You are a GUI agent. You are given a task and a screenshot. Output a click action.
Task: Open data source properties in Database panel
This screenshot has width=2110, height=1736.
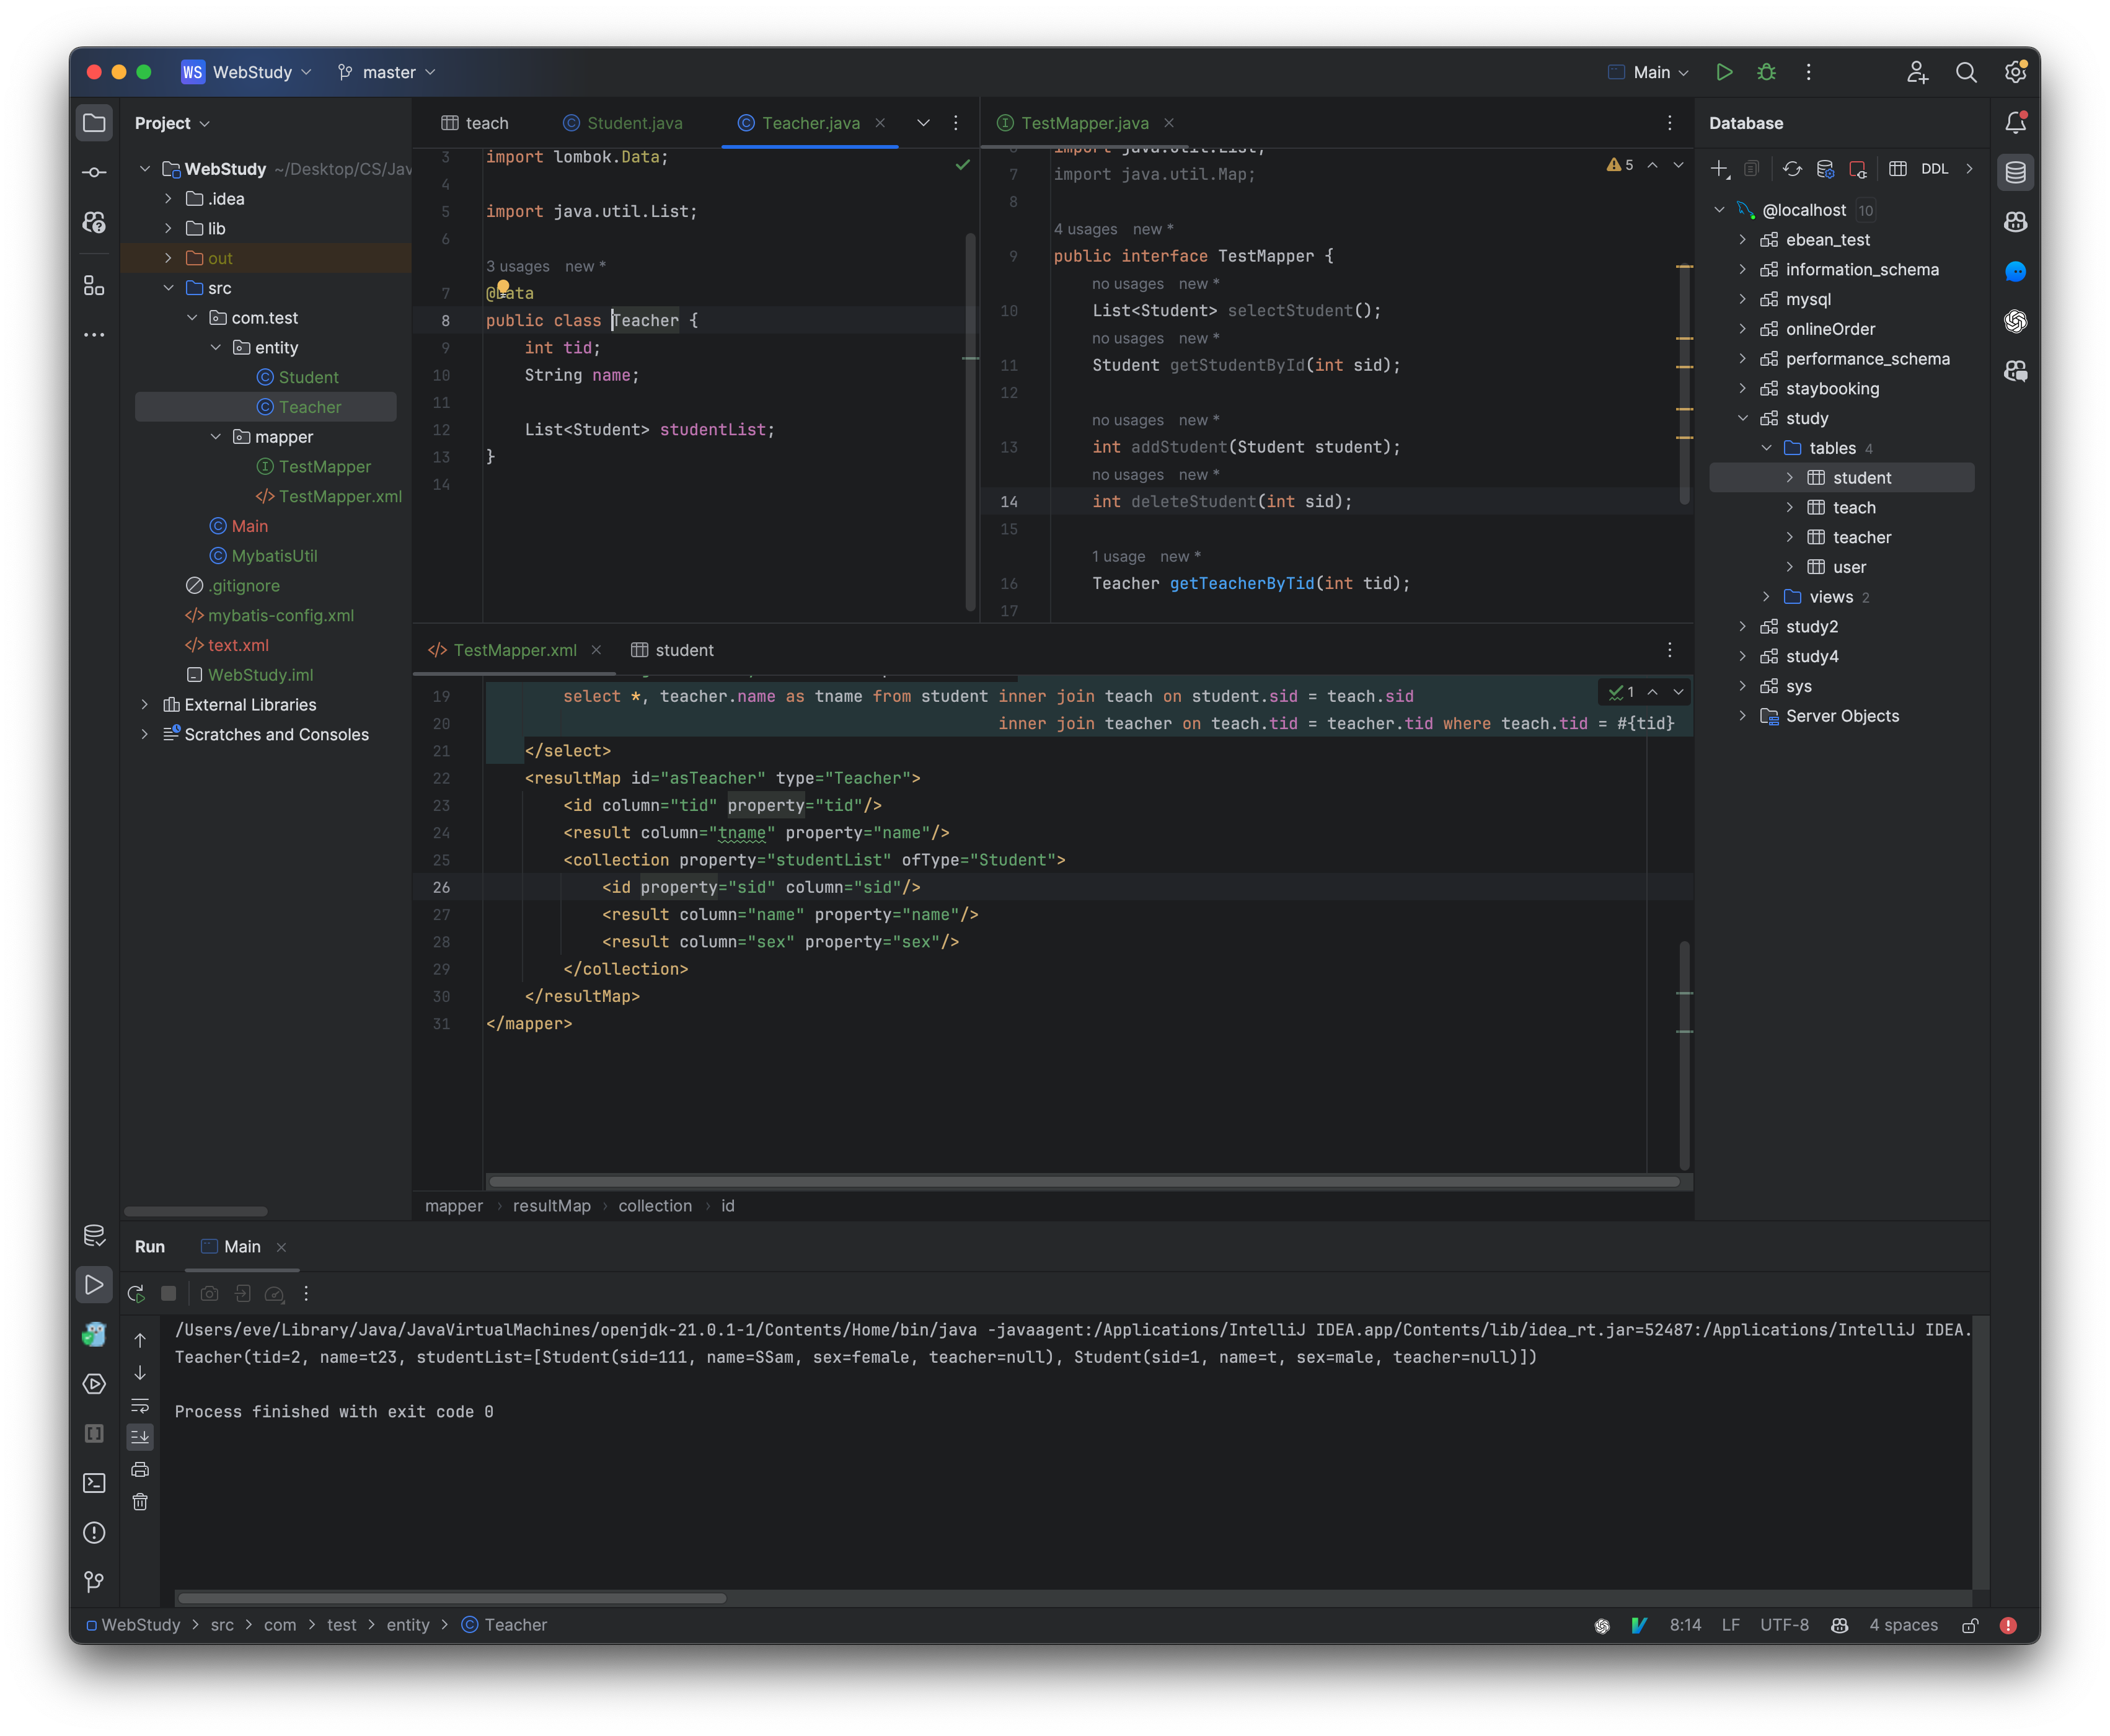tap(1825, 169)
